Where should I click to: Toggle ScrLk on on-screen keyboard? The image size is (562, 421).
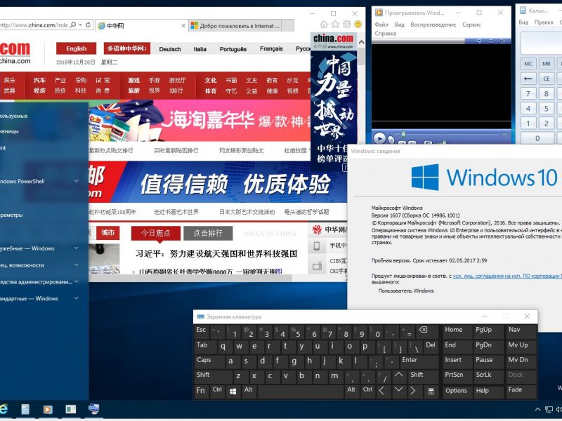coord(488,375)
